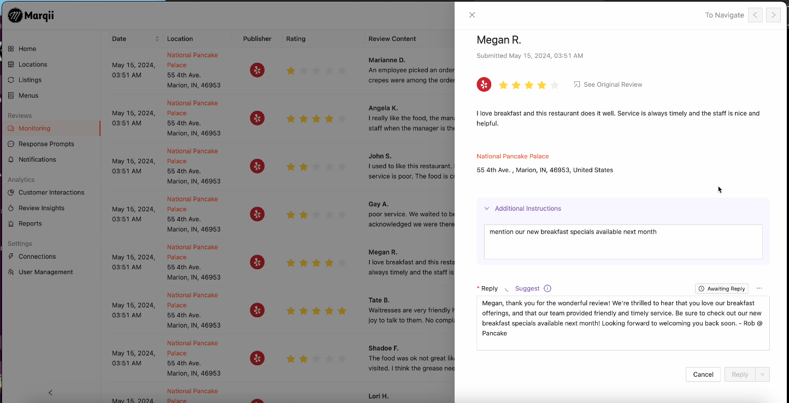The height and width of the screenshot is (403, 789).
Task: Click the Reply submit button
Action: click(x=740, y=374)
